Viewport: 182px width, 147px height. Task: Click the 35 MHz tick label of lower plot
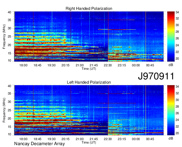pos(9,93)
